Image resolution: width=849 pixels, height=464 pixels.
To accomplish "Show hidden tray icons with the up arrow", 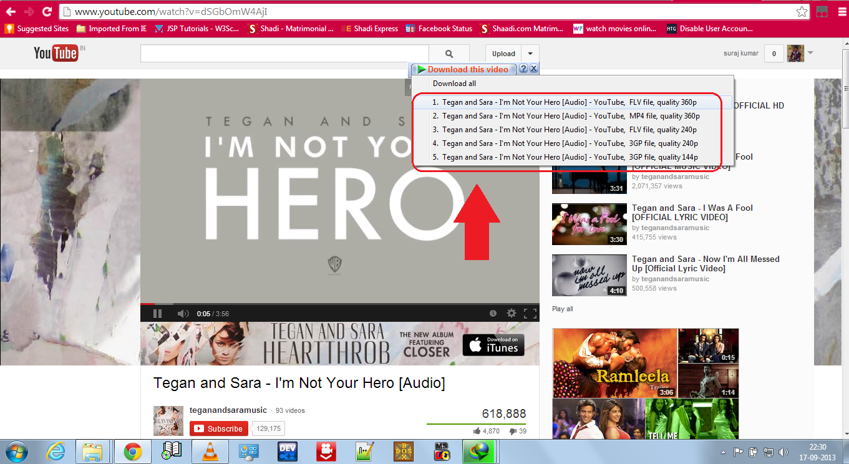I will [x=723, y=452].
